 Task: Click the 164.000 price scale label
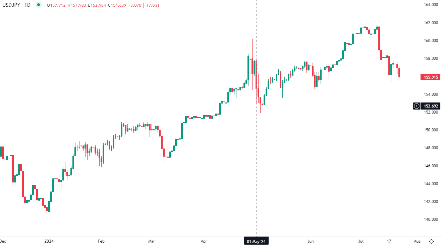point(431,5)
